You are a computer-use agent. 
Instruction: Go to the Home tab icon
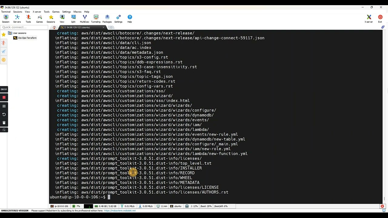point(54,27)
